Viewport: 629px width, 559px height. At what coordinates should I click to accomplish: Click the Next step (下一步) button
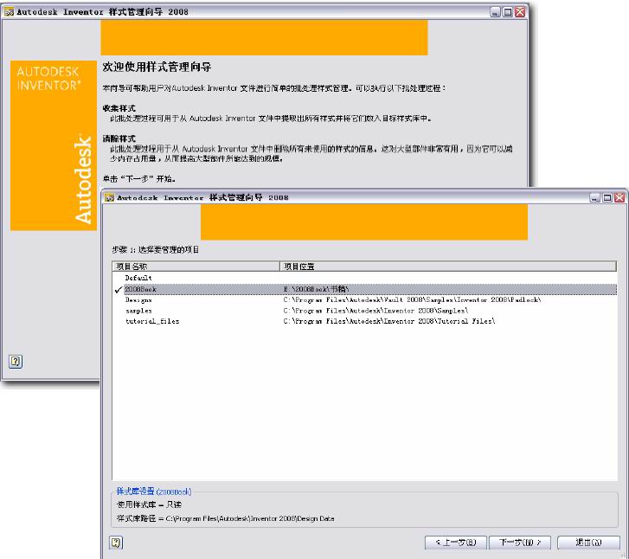pos(520,543)
